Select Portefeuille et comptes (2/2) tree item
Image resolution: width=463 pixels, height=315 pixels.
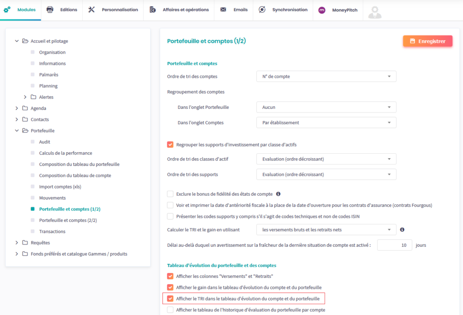click(68, 221)
